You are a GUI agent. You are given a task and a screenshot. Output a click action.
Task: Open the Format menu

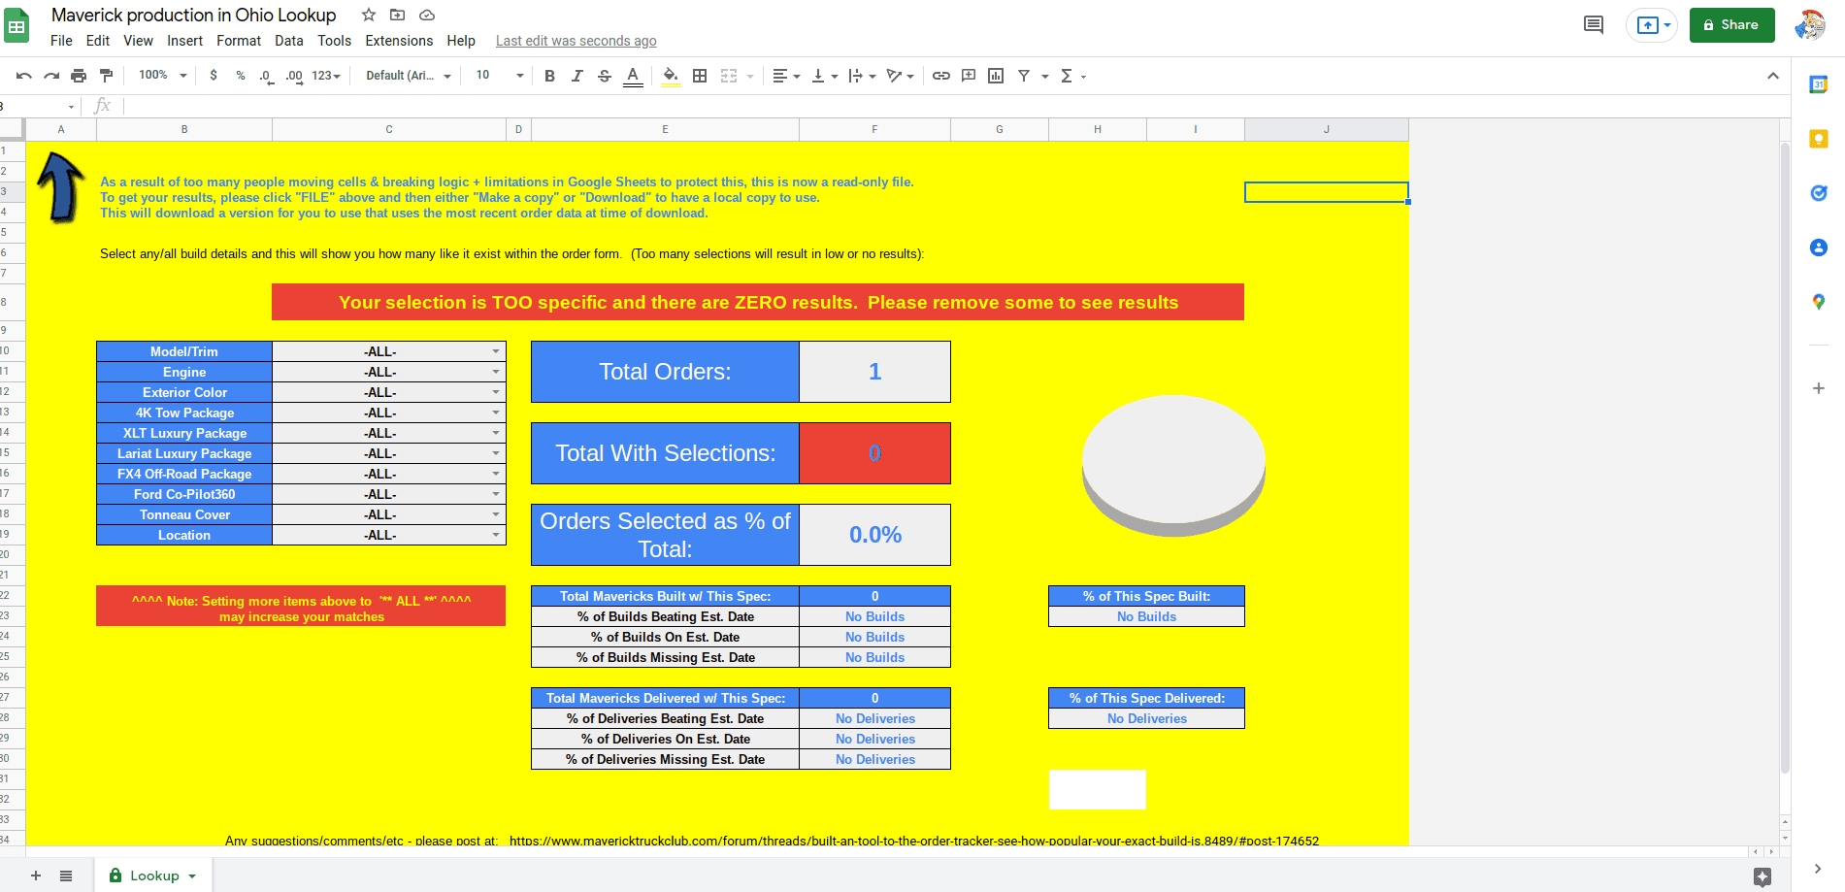point(239,41)
